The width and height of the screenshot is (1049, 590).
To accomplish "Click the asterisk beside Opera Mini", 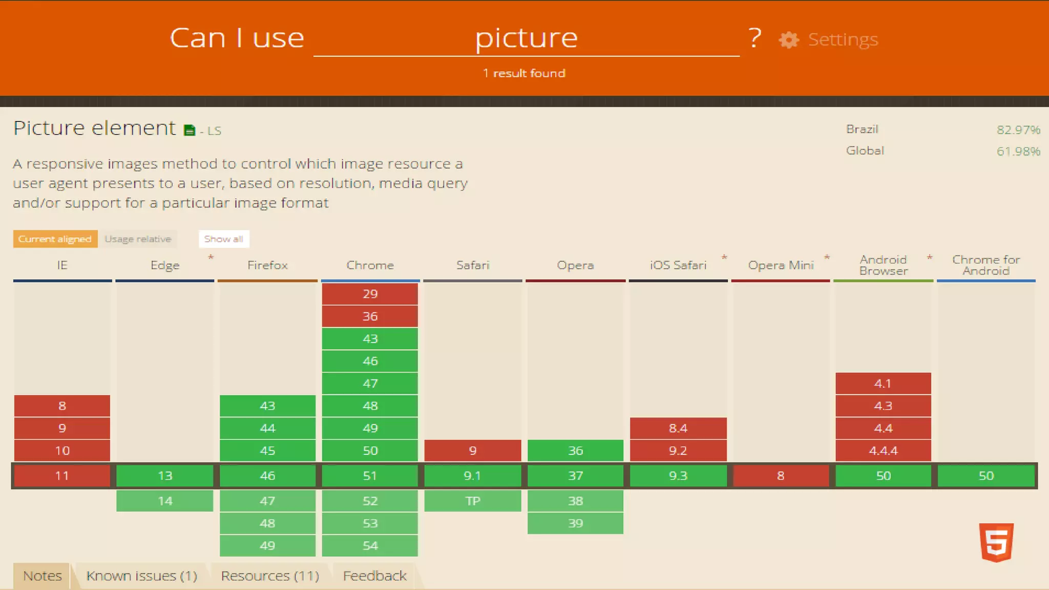I will [827, 257].
